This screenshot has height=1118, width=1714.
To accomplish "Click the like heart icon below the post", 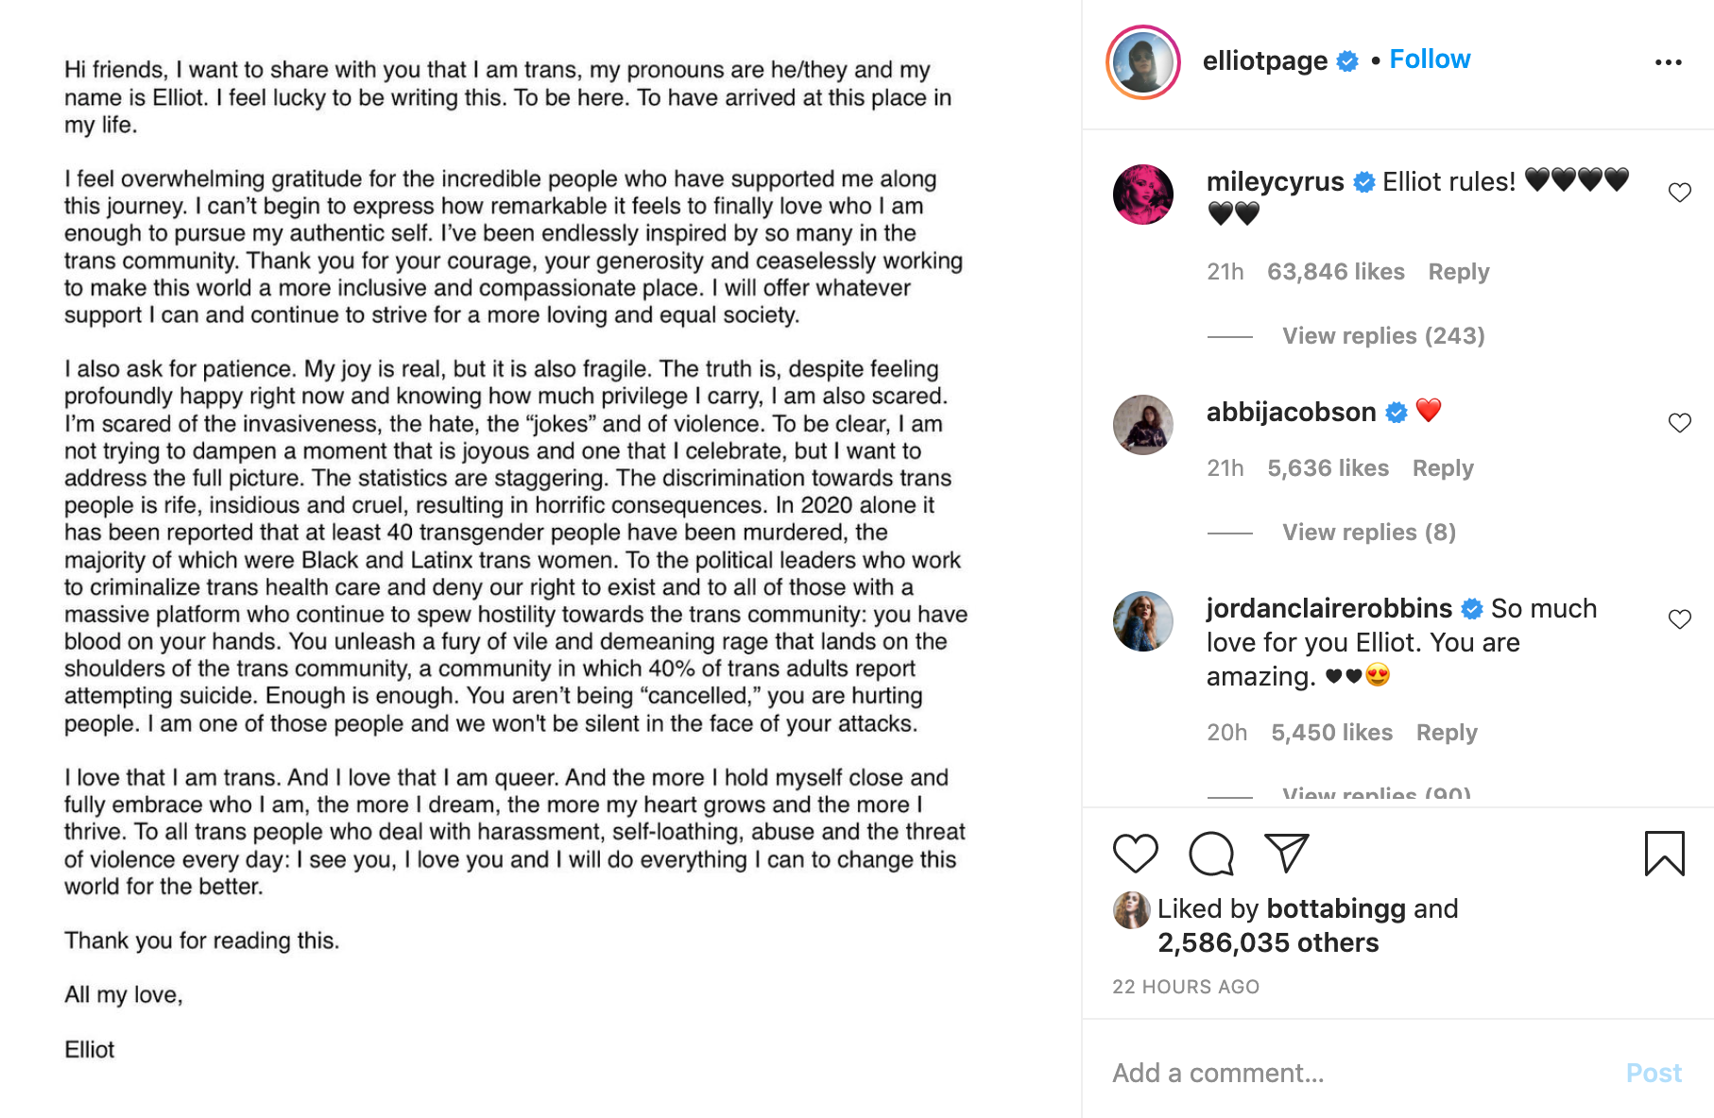I will tap(1138, 853).
